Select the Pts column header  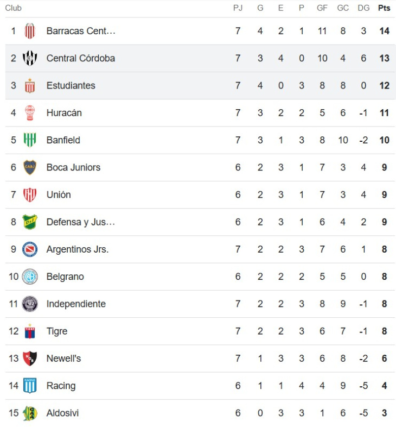point(384,8)
